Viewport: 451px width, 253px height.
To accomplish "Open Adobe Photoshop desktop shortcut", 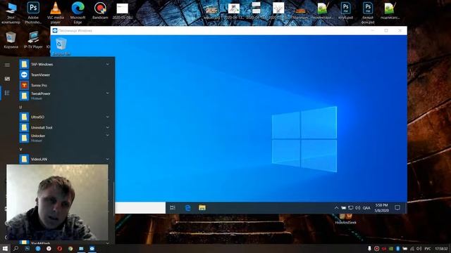I will [33, 13].
